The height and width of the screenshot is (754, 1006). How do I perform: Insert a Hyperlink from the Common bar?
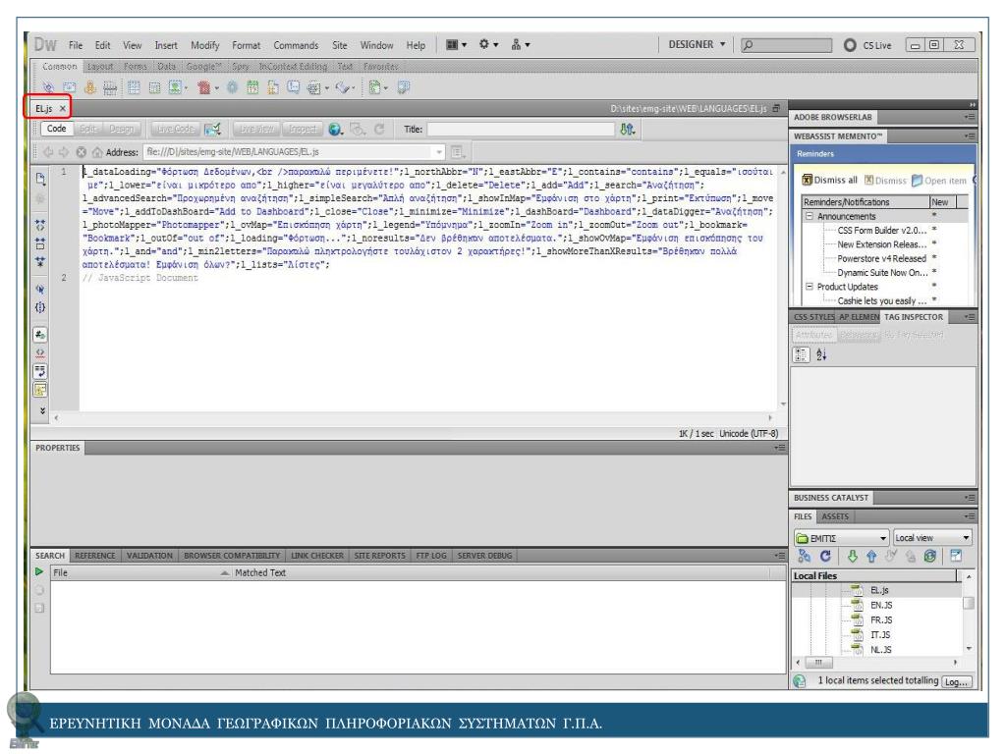coord(48,87)
